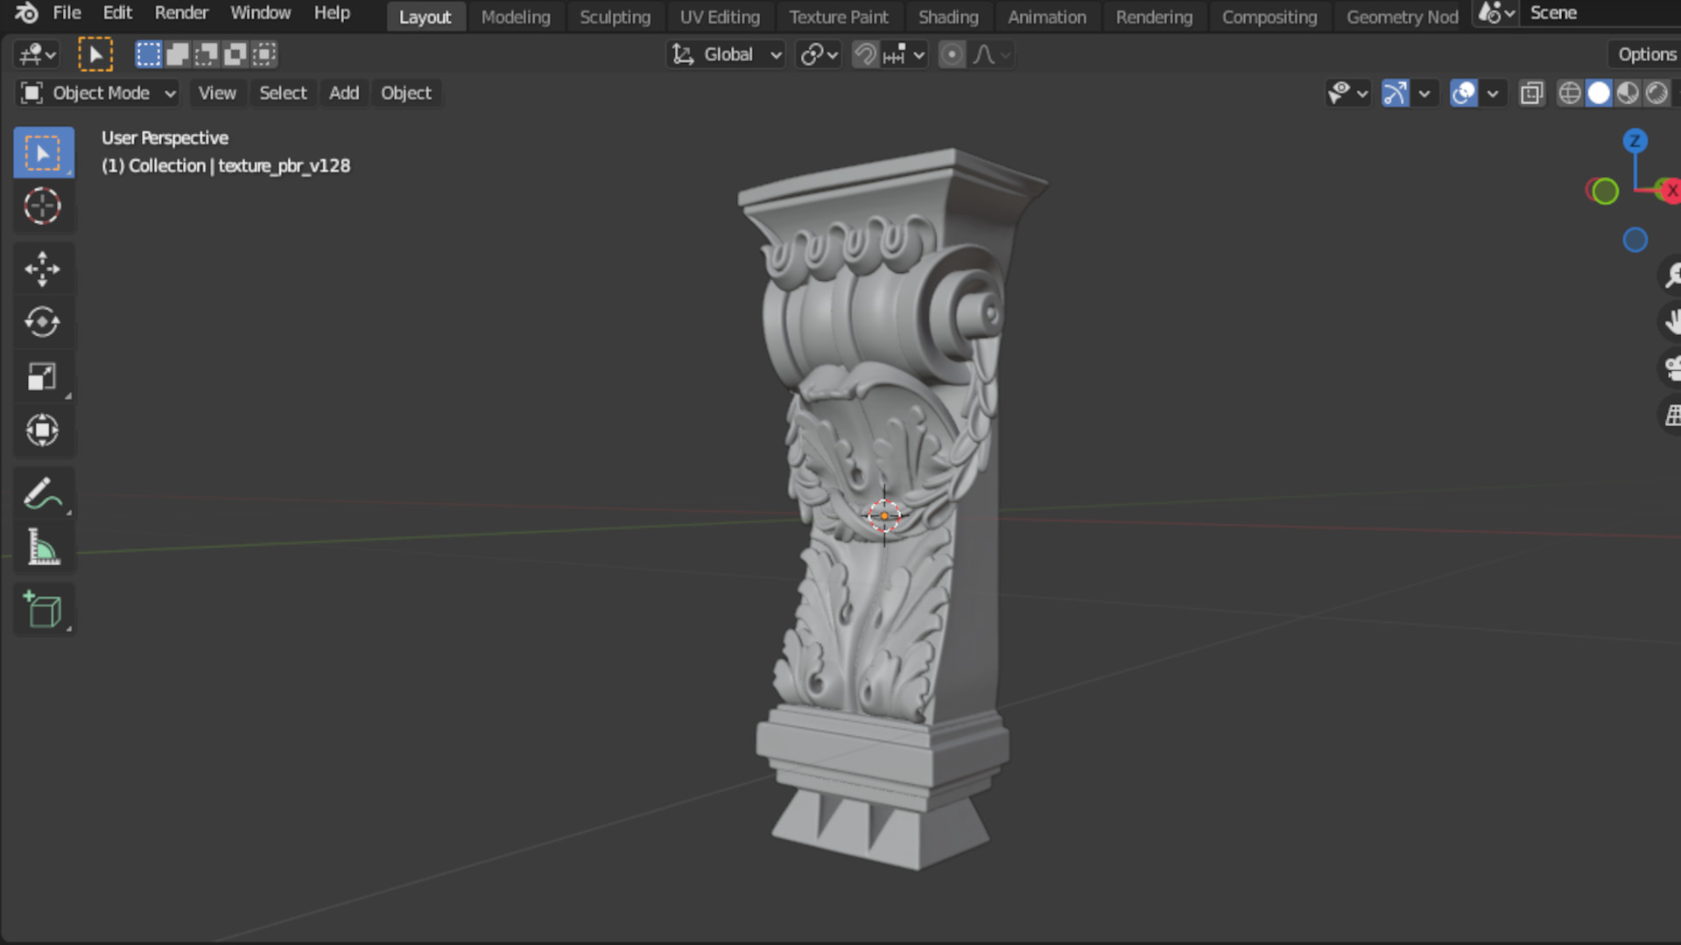Open the Window menu
1681x945 pixels.
pyautogui.click(x=260, y=13)
